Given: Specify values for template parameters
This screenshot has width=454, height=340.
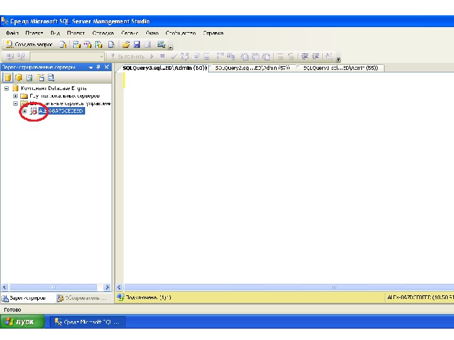Looking at the screenshot, I should click(329, 57).
